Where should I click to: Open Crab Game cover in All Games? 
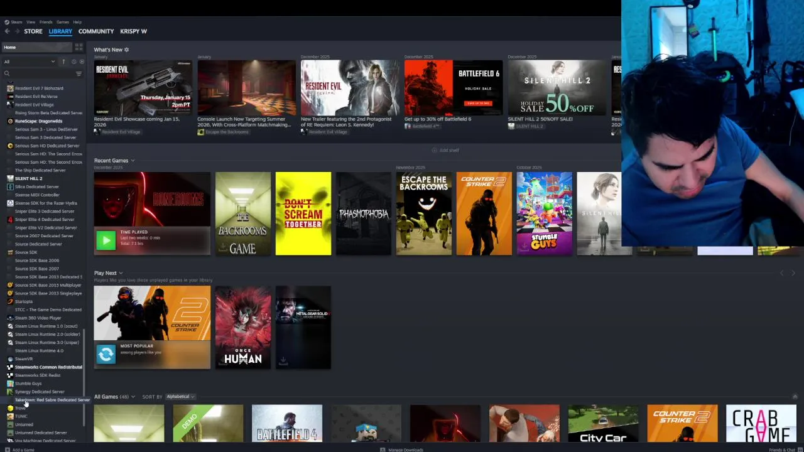tap(761, 423)
